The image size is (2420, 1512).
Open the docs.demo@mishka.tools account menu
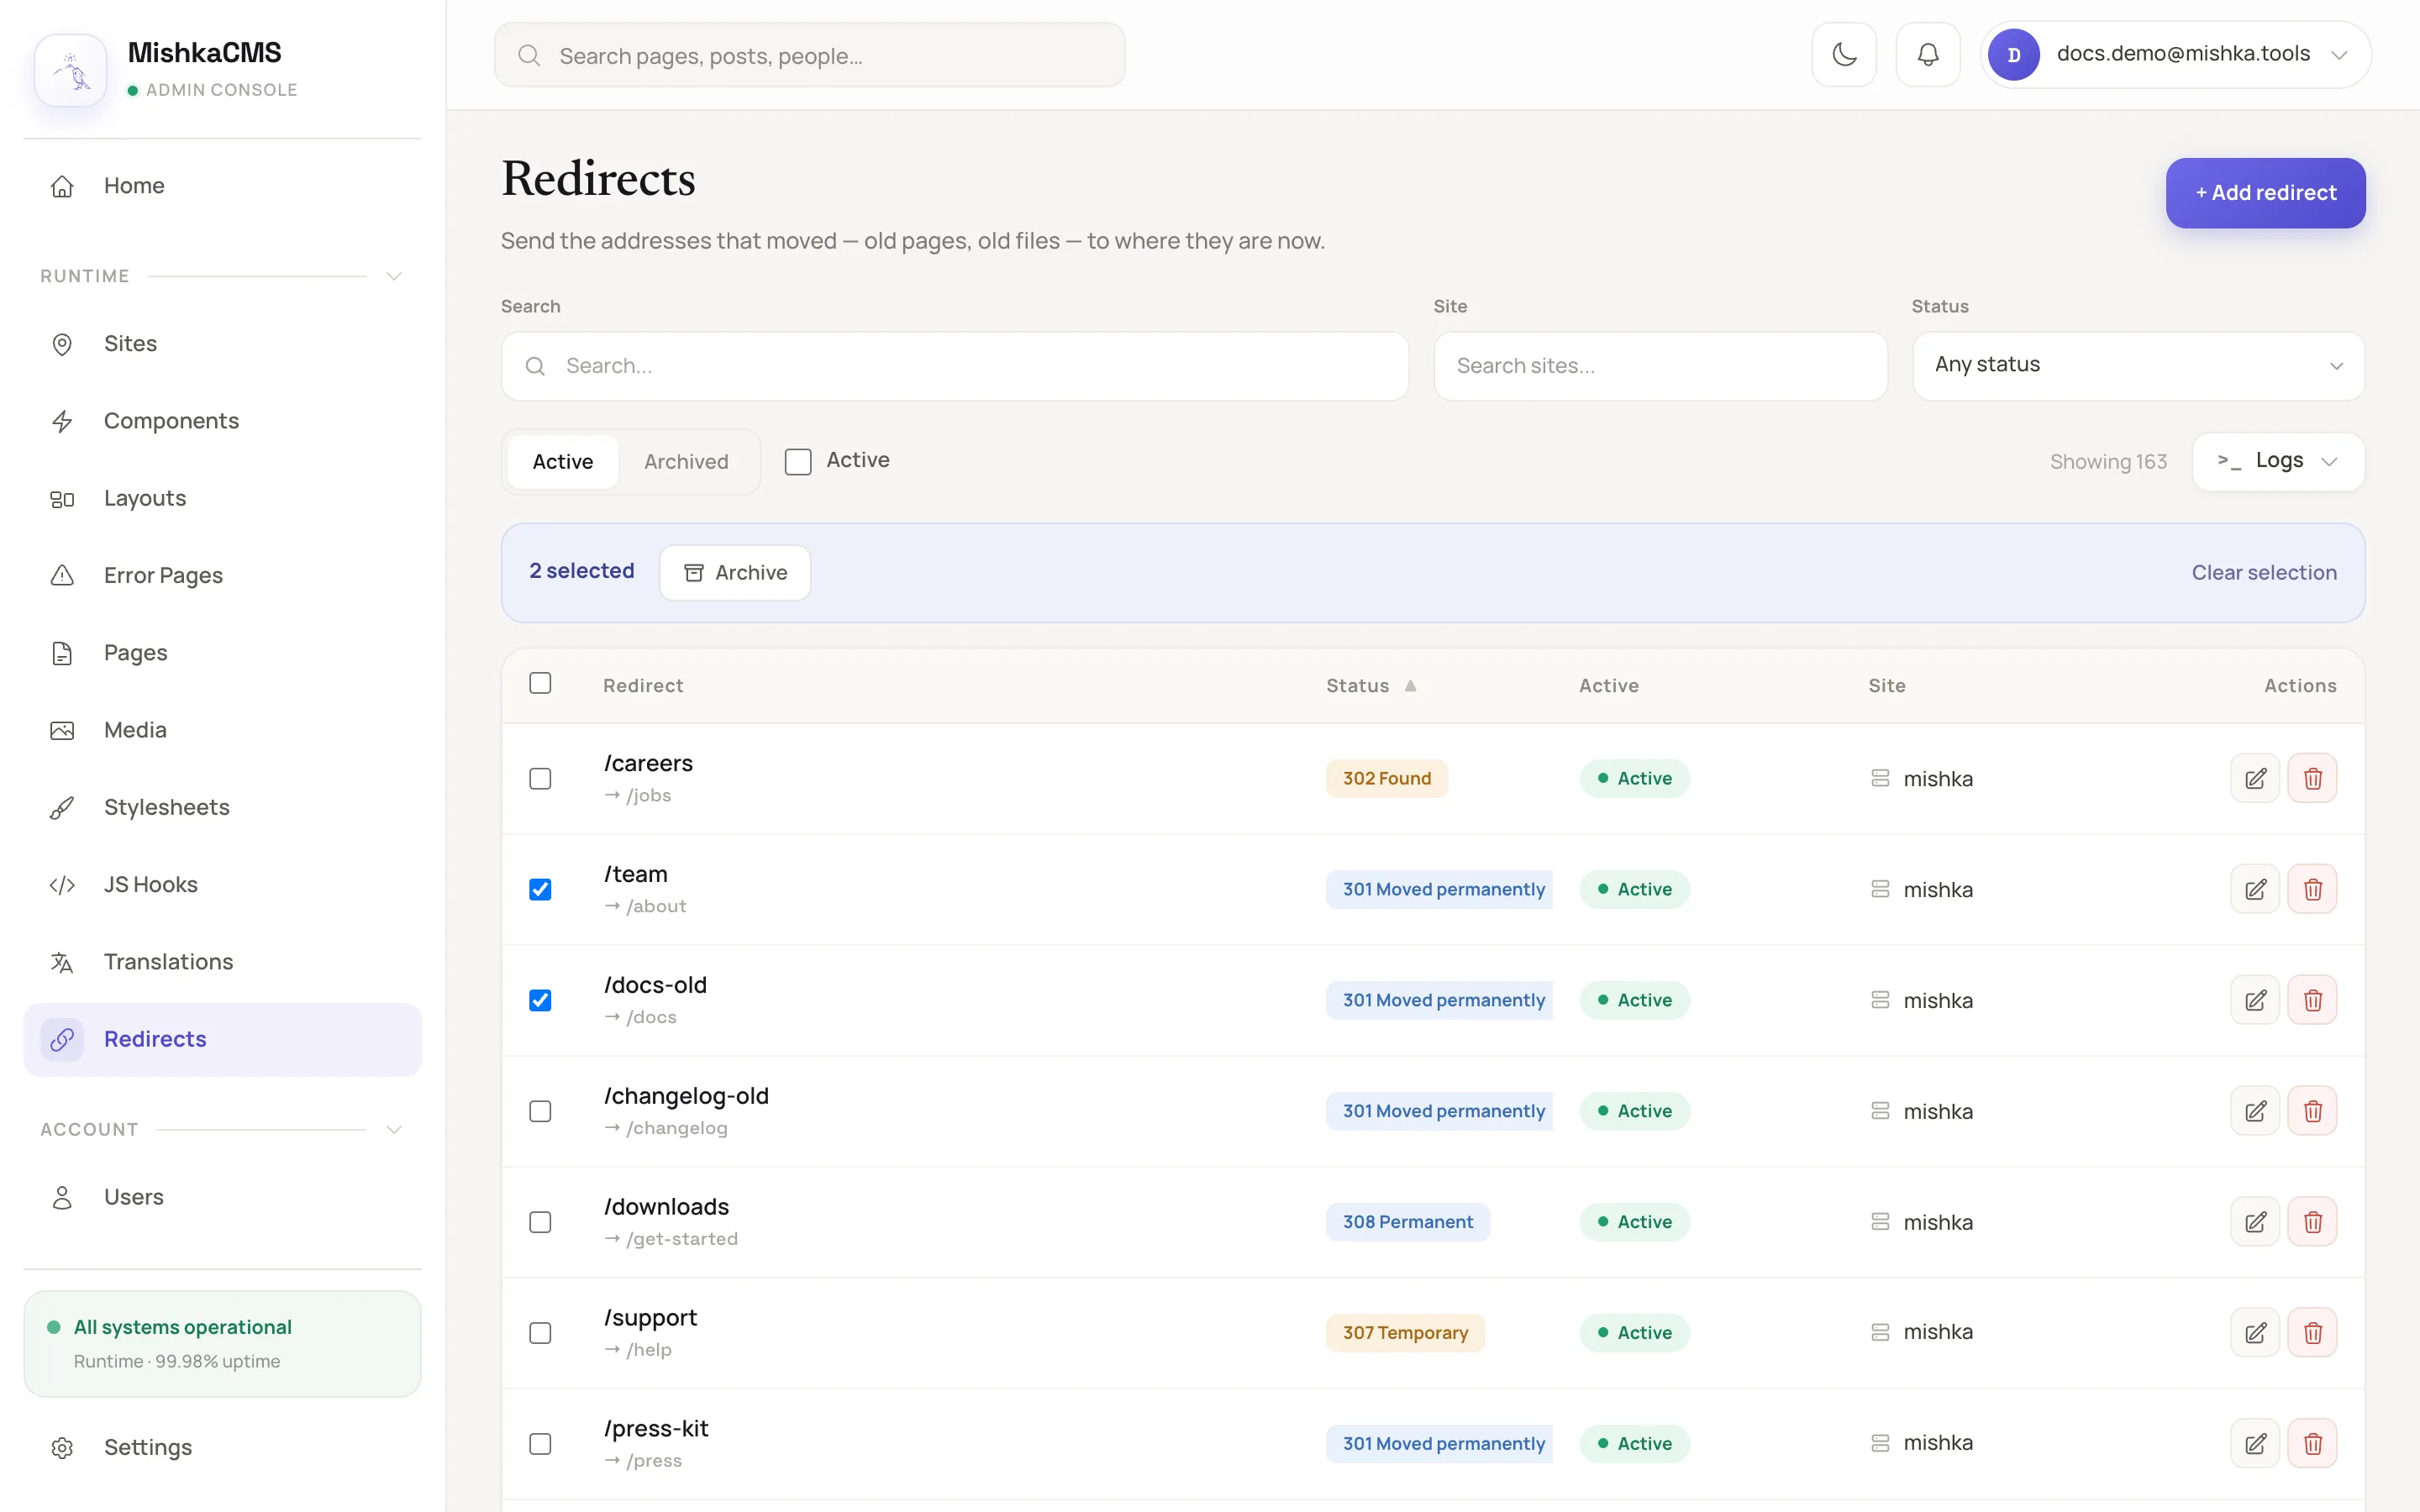click(x=2176, y=55)
